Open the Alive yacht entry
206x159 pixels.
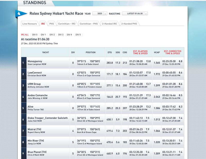point(30,107)
